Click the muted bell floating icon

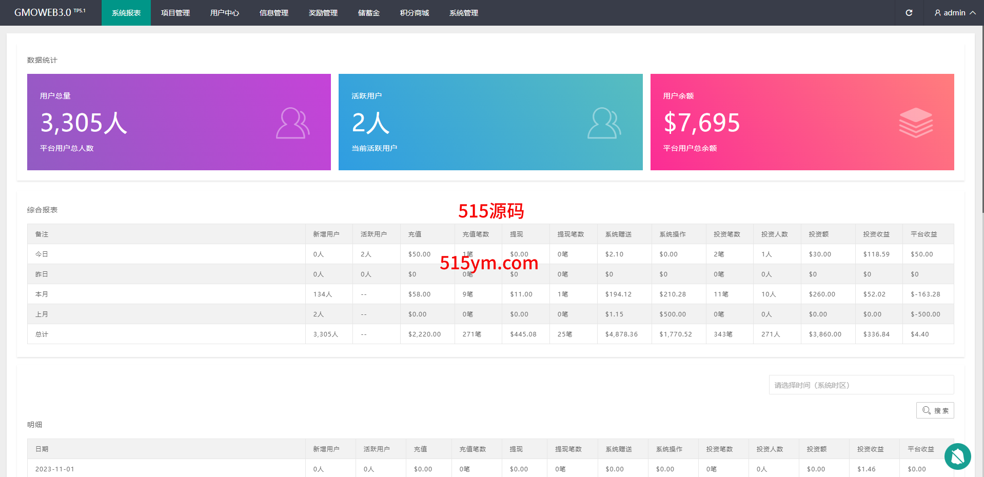point(957,456)
